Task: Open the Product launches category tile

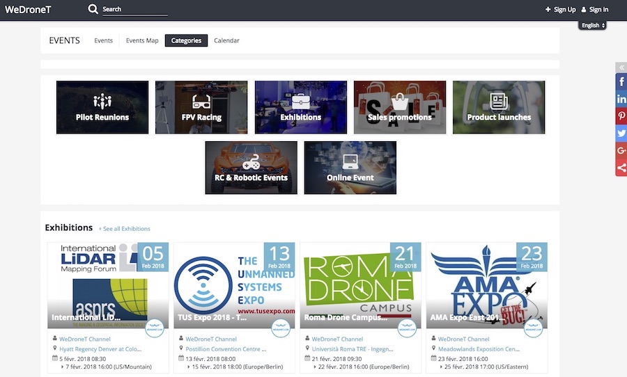Action: click(499, 107)
